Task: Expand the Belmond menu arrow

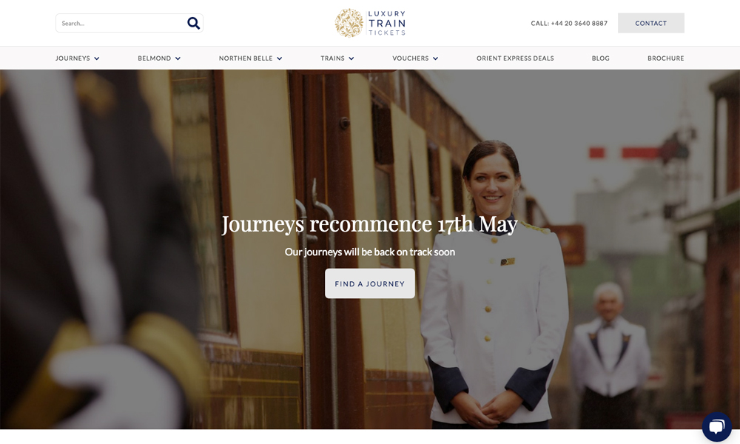Action: tap(178, 58)
